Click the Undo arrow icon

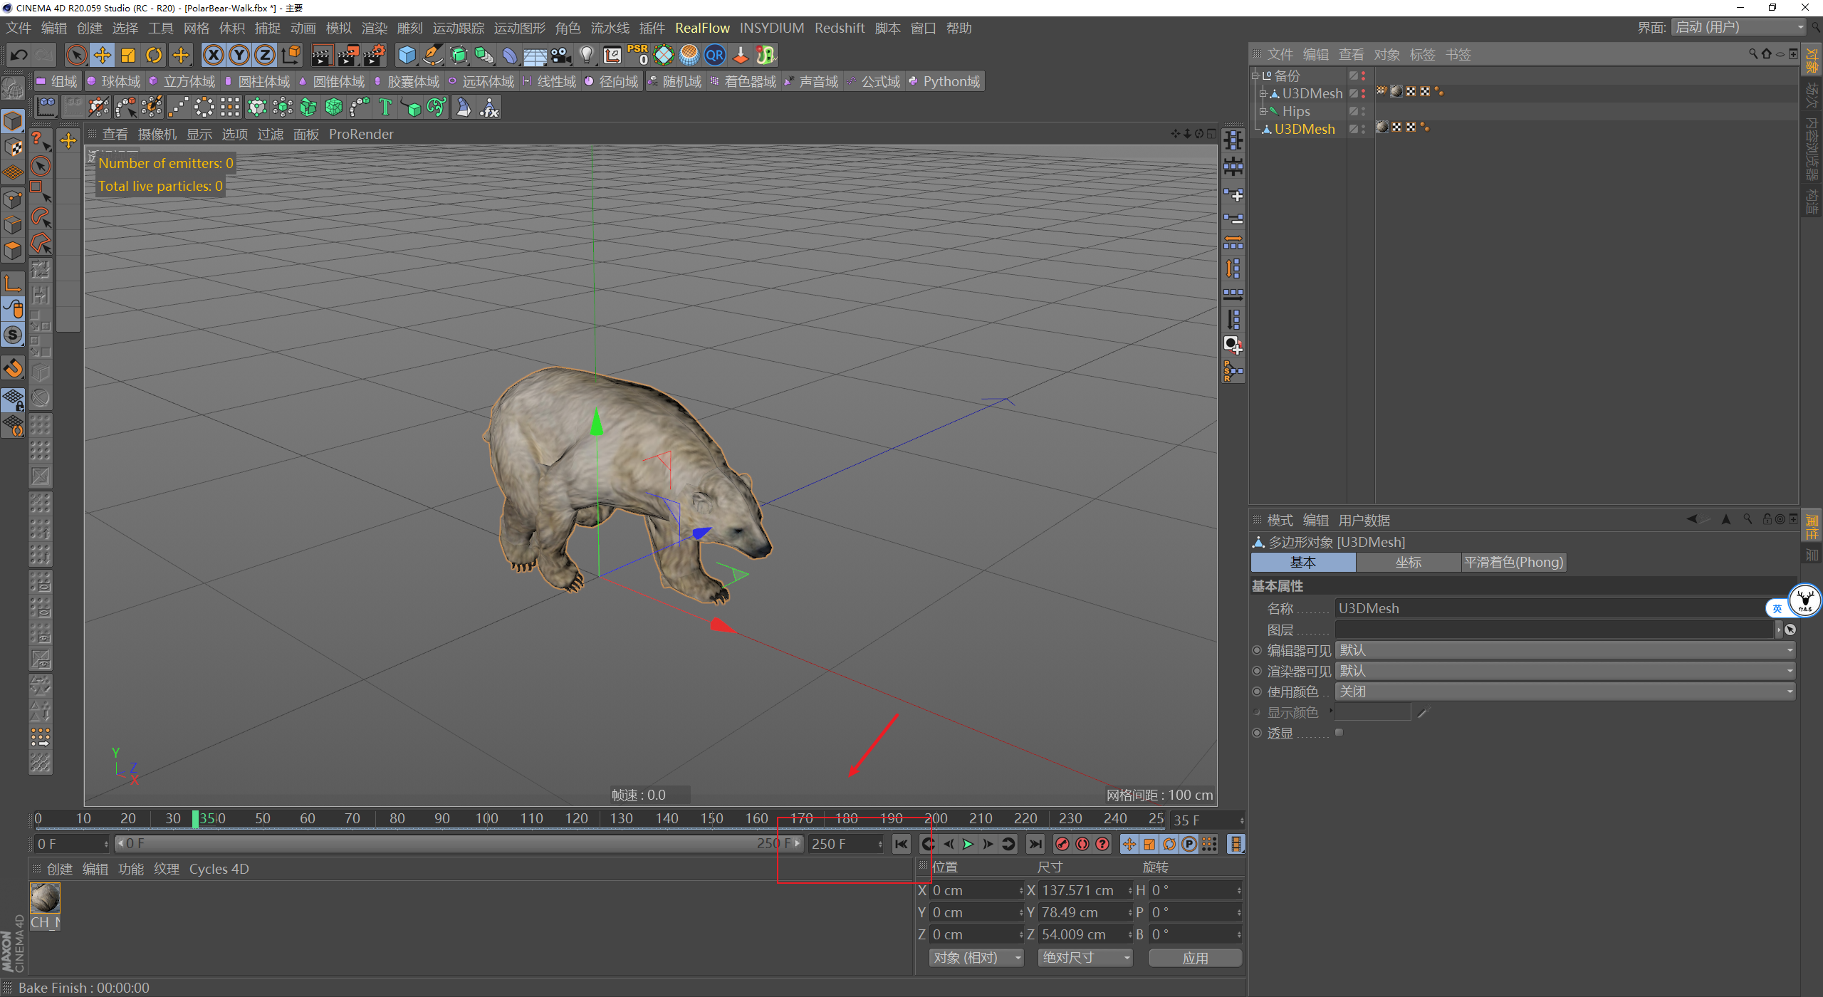[19, 55]
